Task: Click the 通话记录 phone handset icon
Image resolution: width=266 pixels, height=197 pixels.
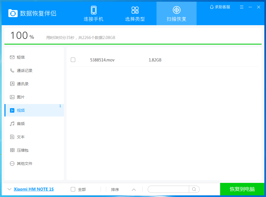Action: point(12,71)
